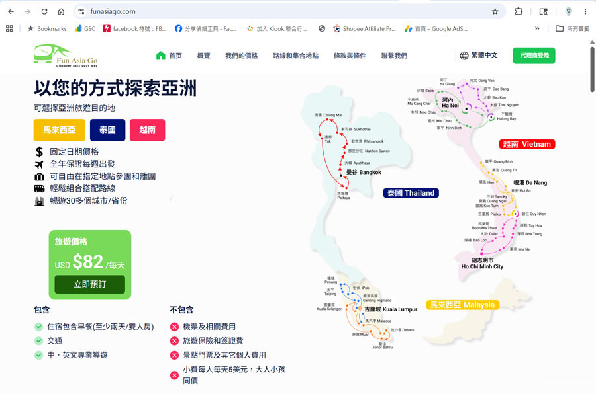Viewport: 596px width, 394px height.
Task: Select the yellow 馬來西亞 destination button
Action: [x=60, y=130]
